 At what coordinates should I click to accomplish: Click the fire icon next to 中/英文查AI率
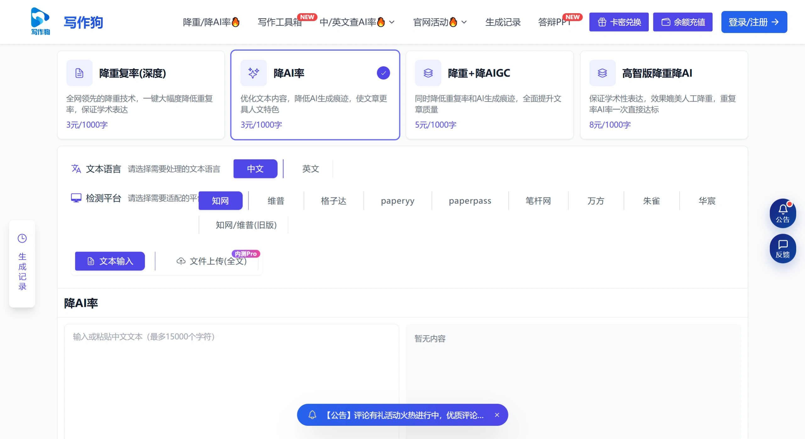tap(381, 22)
